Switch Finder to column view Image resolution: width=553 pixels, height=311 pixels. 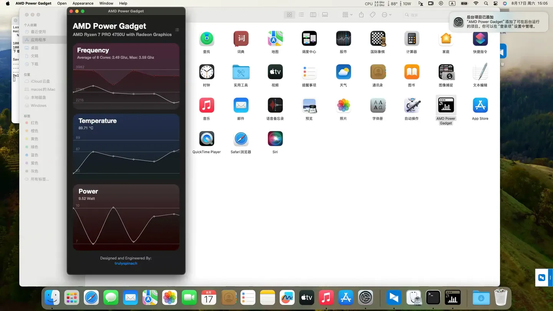click(x=313, y=15)
